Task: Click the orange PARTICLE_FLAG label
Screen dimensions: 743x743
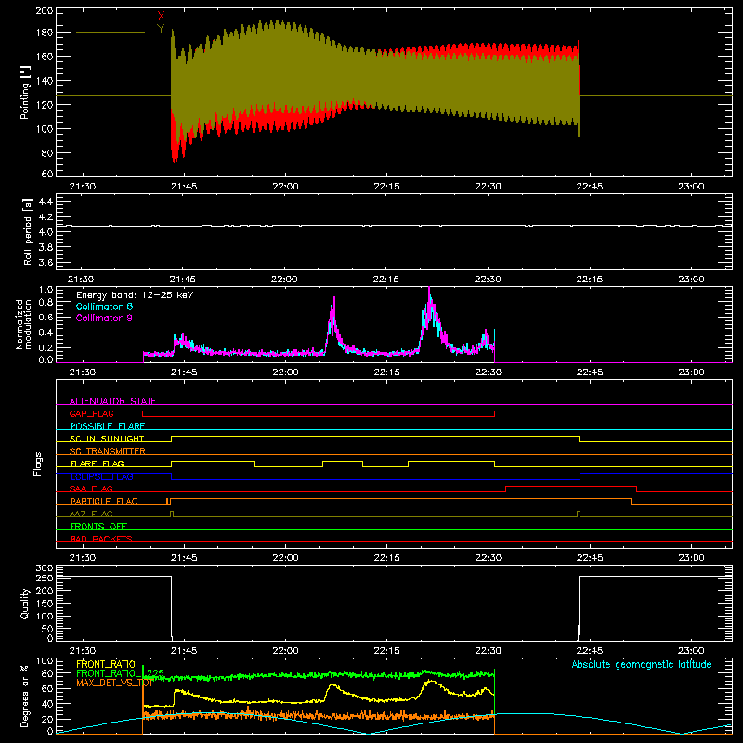Action: click(104, 501)
